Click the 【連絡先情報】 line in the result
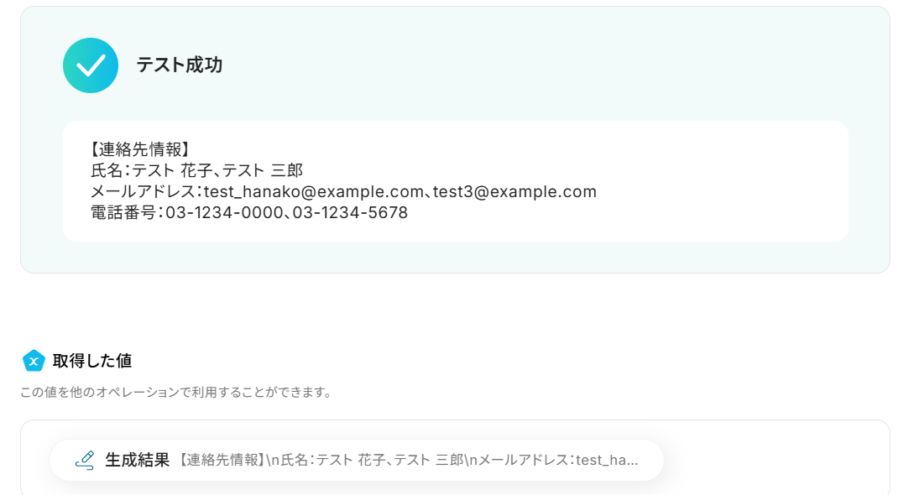Viewport: 914px width, 495px height. click(139, 150)
